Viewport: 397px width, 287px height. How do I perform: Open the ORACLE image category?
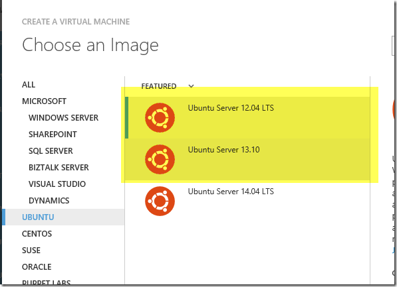click(x=37, y=267)
